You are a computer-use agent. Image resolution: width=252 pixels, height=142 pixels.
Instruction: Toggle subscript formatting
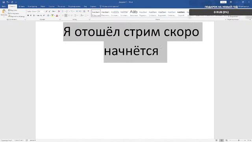[x=41, y=15]
